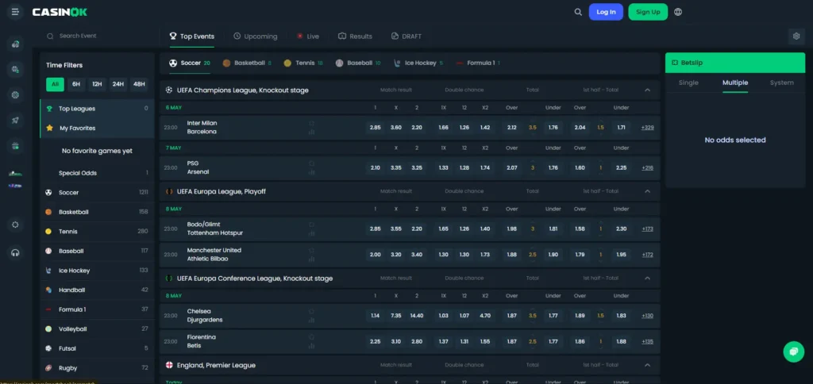813x384 pixels.
Task: Click the search magnifier icon in the header
Action: click(x=578, y=12)
